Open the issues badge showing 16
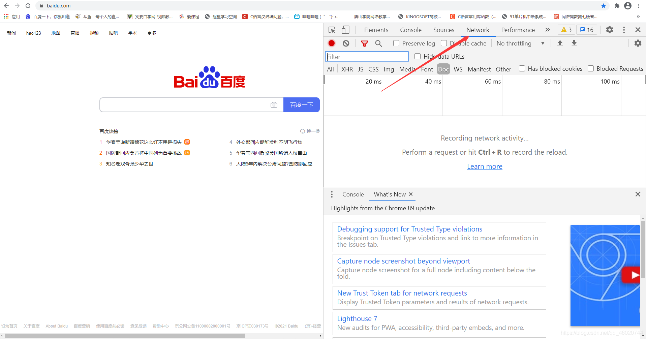This screenshot has height=339, width=646. click(587, 30)
